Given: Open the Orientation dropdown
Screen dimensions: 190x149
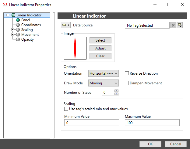Looking at the screenshot, I should (104, 73).
